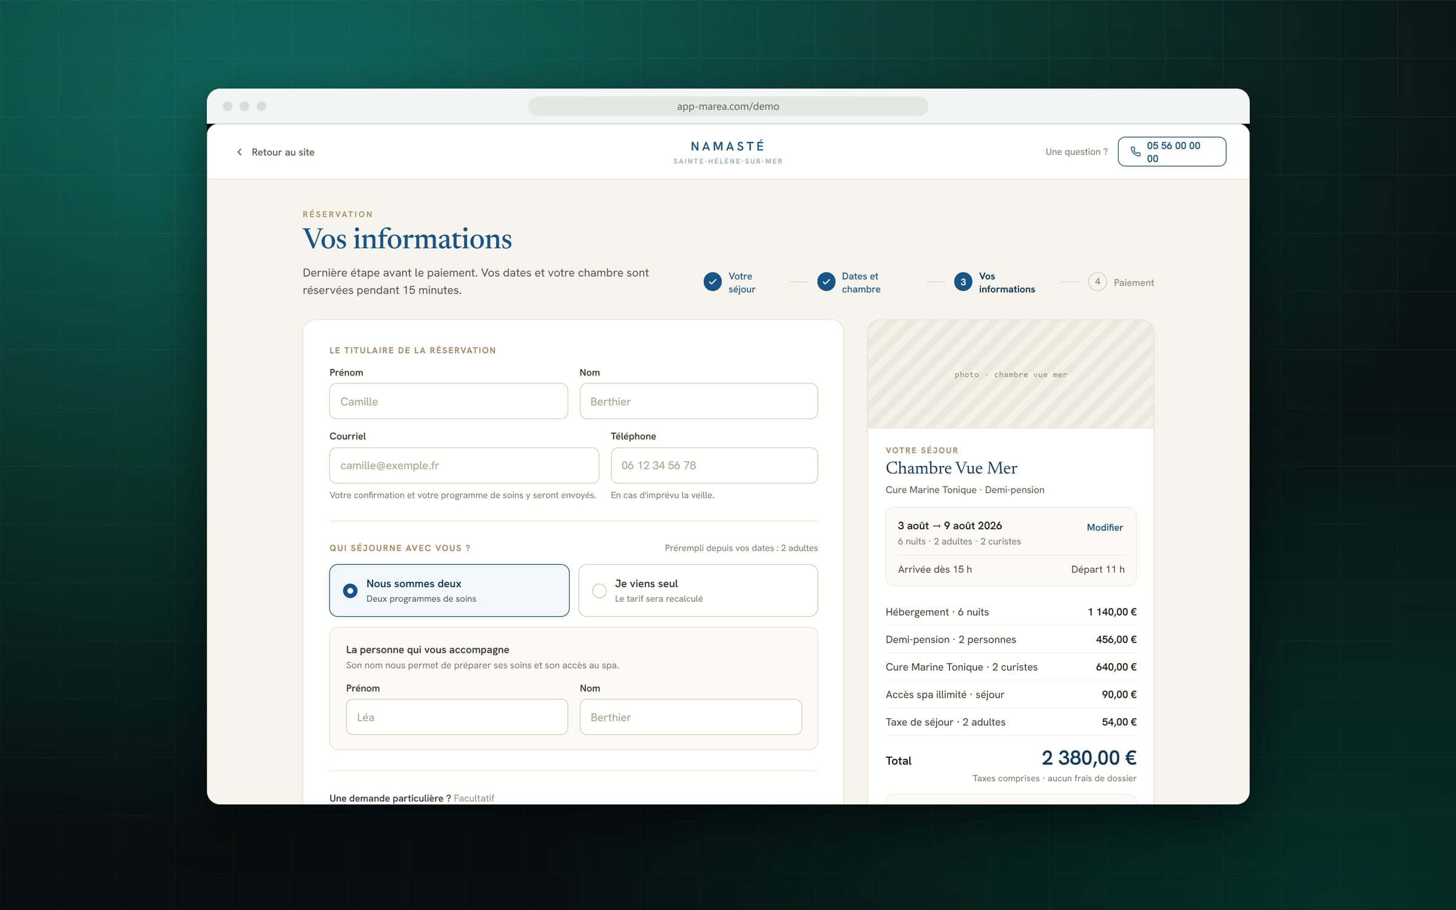The width and height of the screenshot is (1456, 910).
Task: Click the checkmark icon for Dates et chambre
Action: (826, 282)
